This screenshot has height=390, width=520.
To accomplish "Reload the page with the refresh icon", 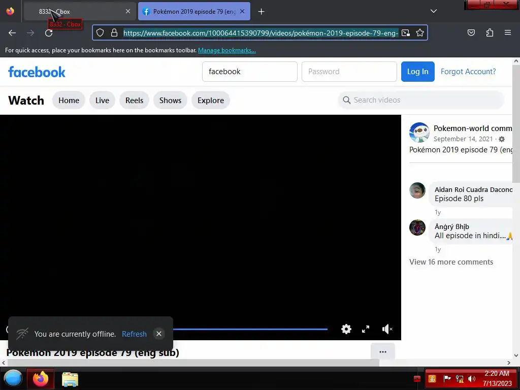I will pyautogui.click(x=49, y=33).
